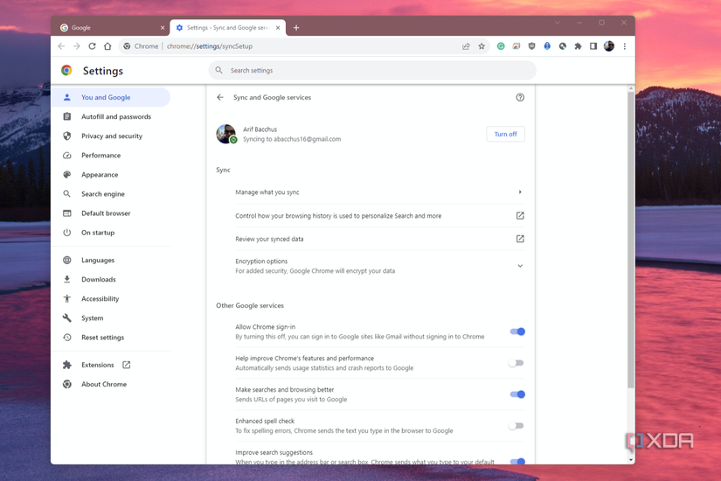Enable Help improve Chrome's features toggle
This screenshot has width=721, height=481.
516,363
